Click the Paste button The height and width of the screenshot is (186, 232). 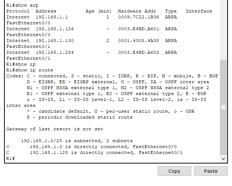[211, 171]
